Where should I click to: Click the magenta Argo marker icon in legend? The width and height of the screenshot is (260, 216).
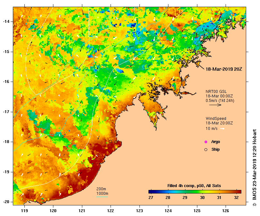click(206, 142)
